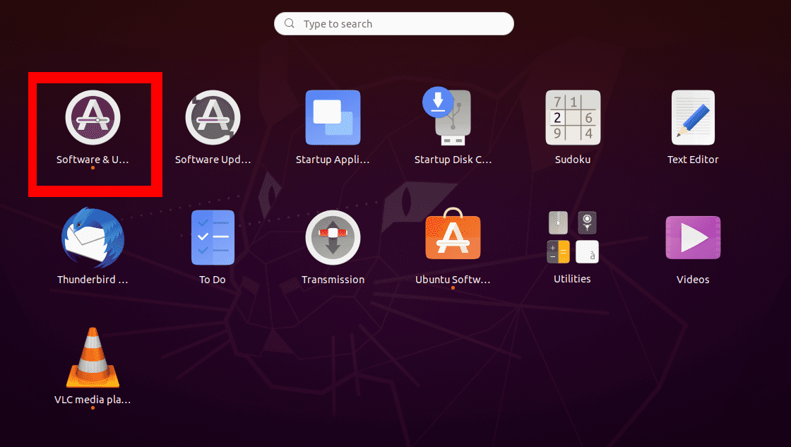Open the Transmission torrent client icon
This screenshot has width=791, height=447.
tap(333, 238)
